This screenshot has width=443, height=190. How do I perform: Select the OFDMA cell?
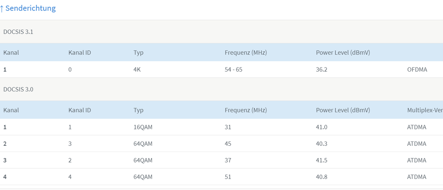(417, 69)
